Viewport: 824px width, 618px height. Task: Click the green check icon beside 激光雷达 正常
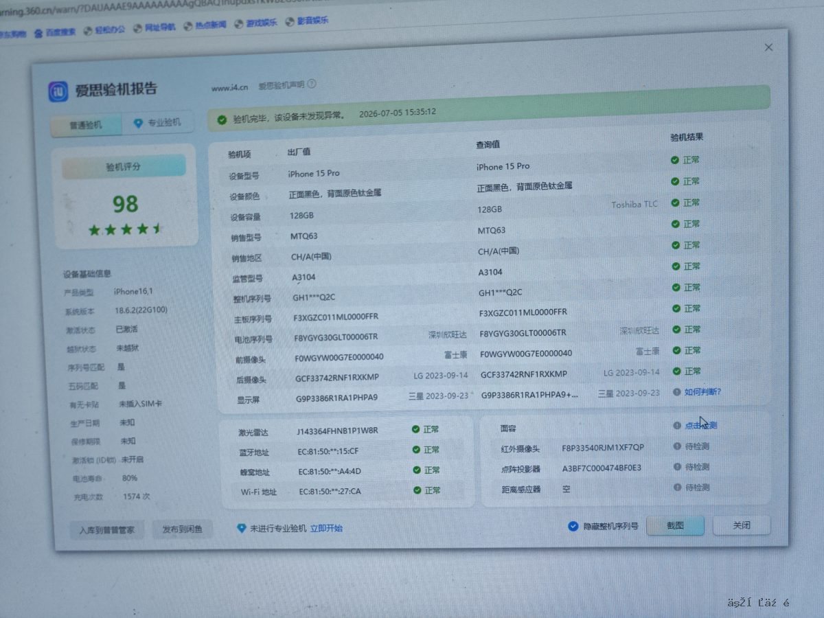(415, 429)
